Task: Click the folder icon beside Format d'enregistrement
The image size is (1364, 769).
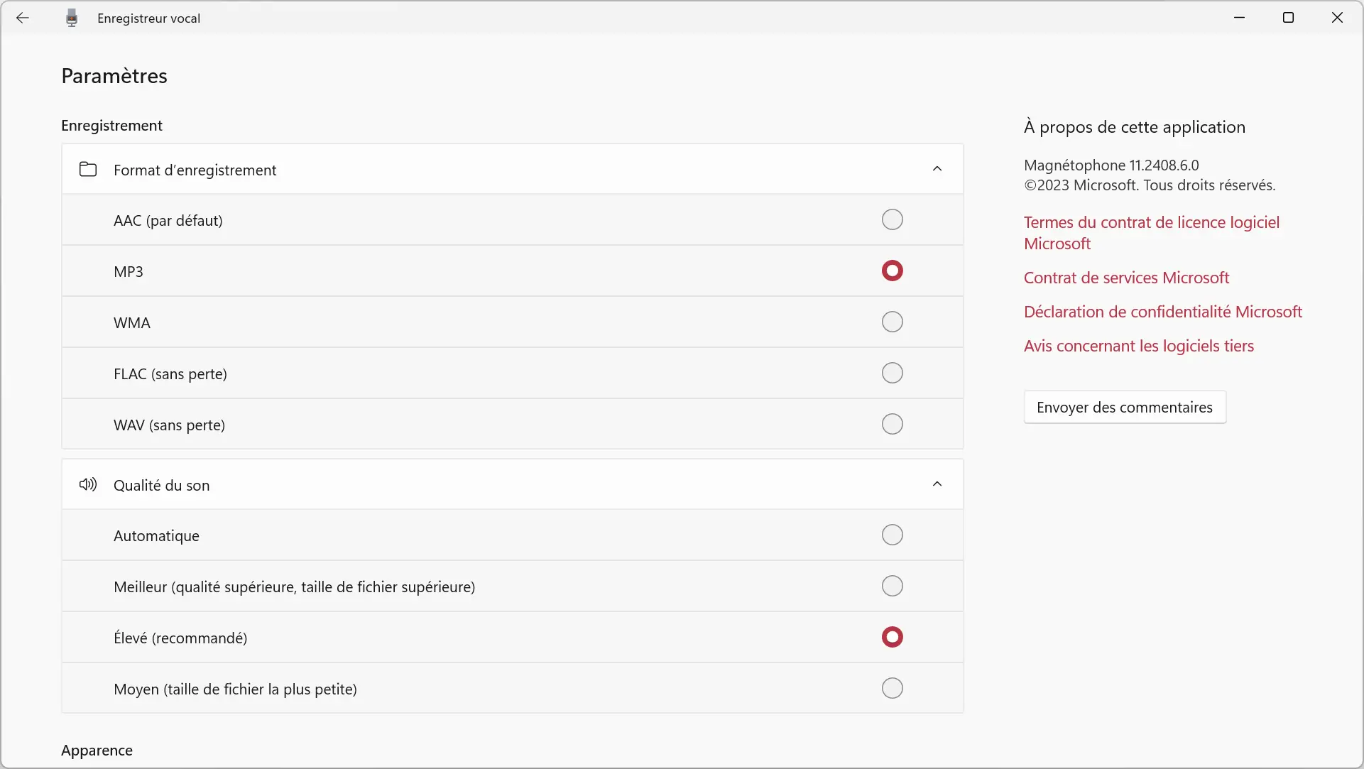Action: tap(88, 169)
